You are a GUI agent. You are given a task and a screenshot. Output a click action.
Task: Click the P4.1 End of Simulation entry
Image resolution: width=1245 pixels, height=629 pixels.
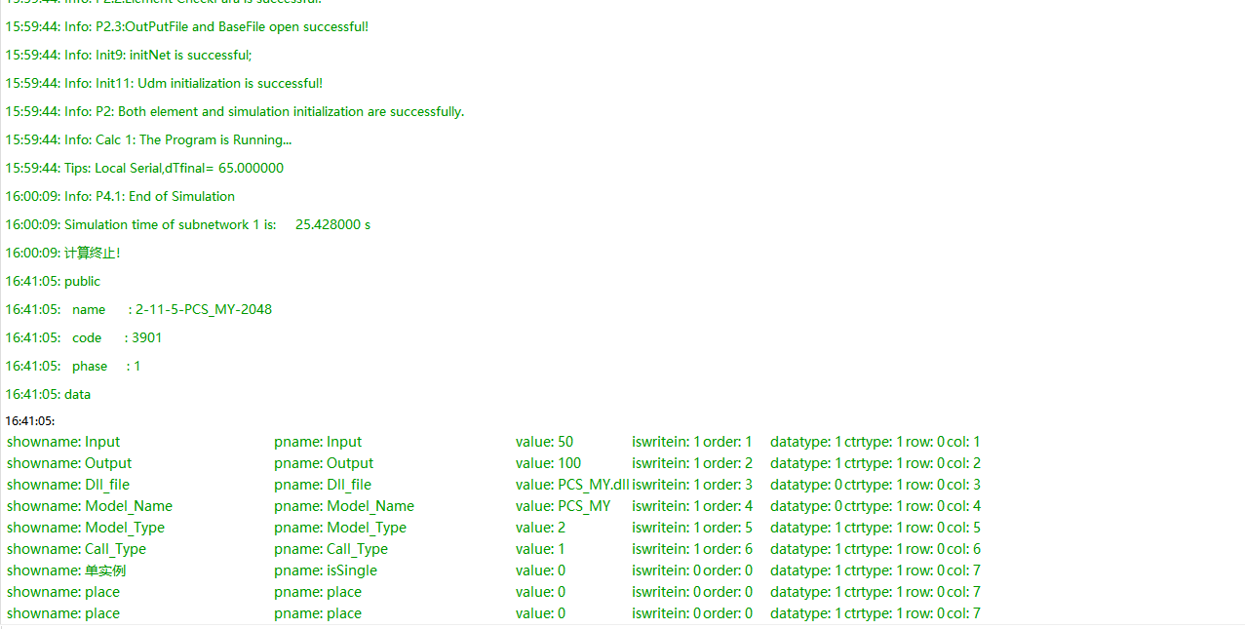(120, 196)
